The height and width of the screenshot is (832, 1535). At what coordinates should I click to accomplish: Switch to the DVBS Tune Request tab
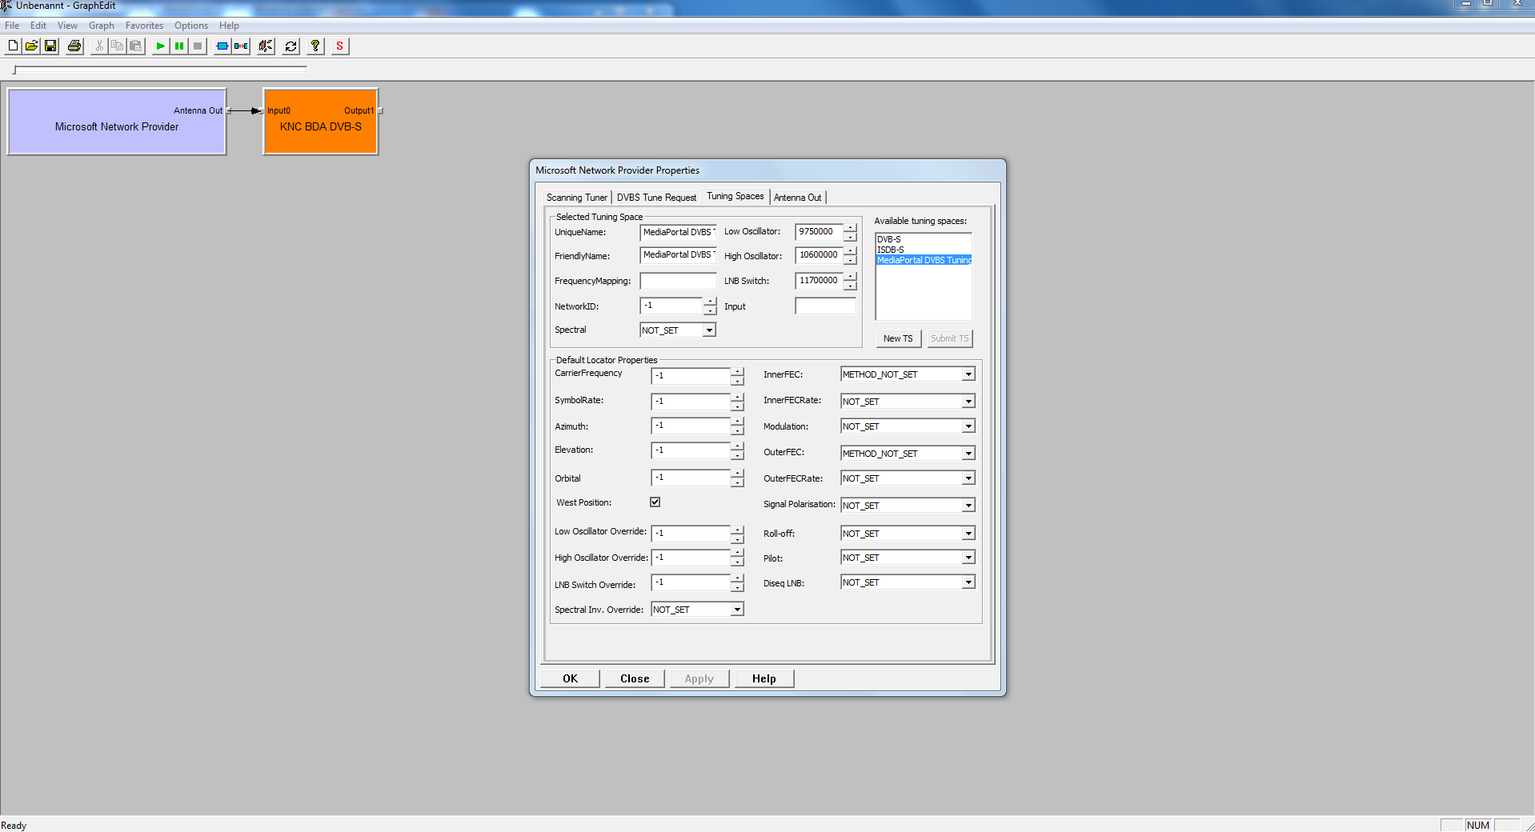[x=656, y=198]
